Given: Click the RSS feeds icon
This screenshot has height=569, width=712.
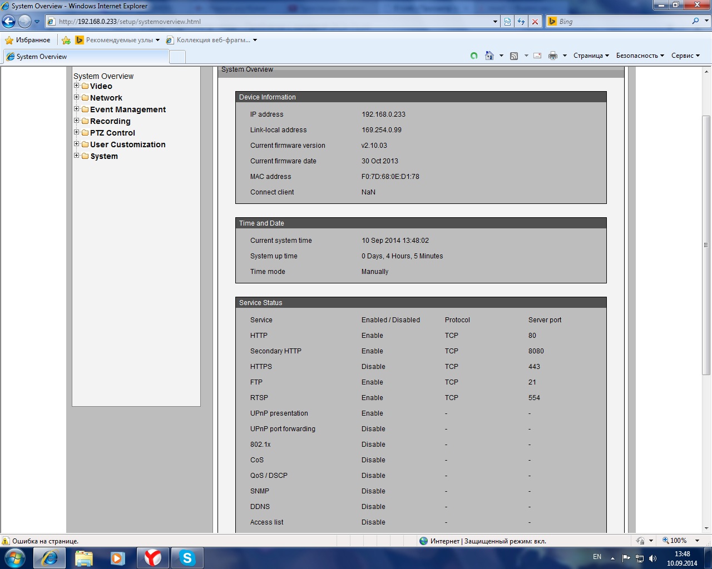Looking at the screenshot, I should click(x=514, y=56).
